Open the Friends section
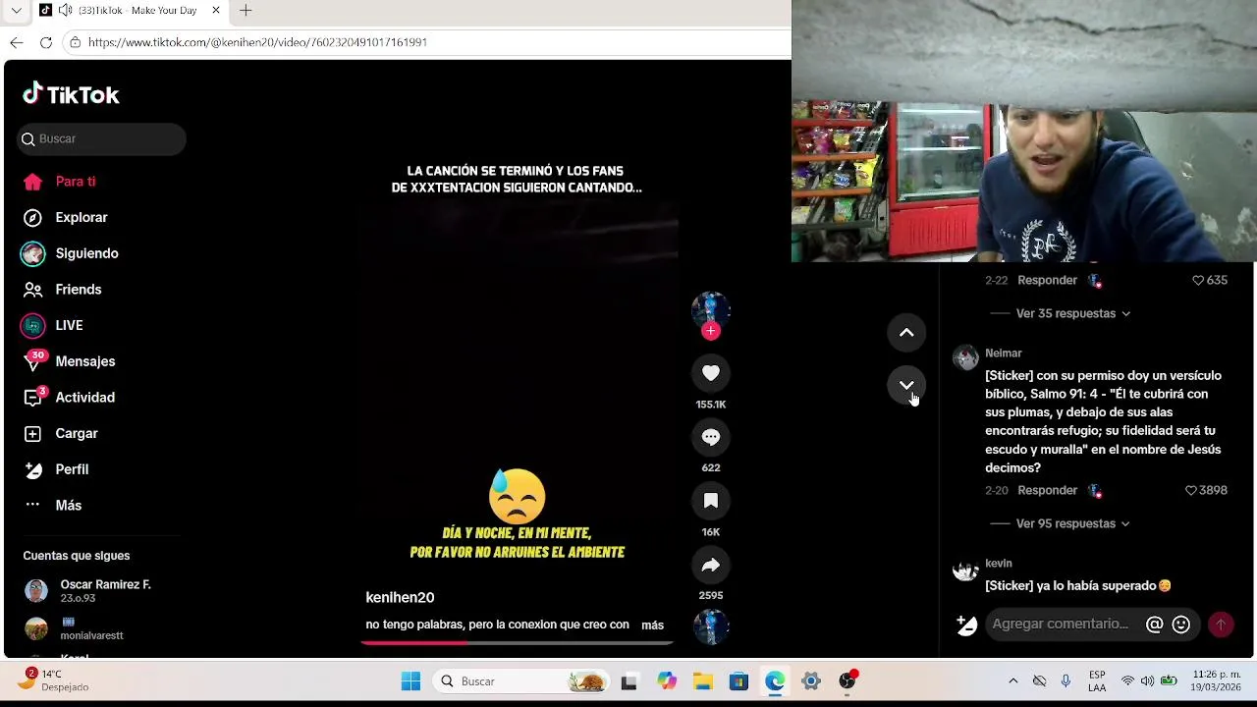This screenshot has height=707, width=1257. coord(62,290)
